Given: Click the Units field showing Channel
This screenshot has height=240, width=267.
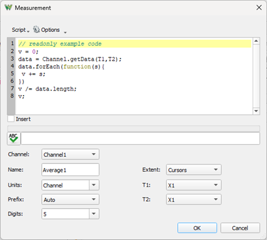Looking at the screenshot, I should [x=66, y=185].
